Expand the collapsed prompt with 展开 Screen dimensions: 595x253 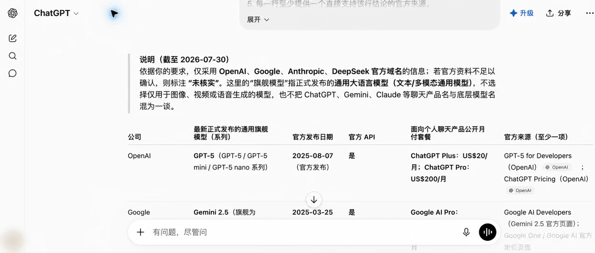coord(258,20)
